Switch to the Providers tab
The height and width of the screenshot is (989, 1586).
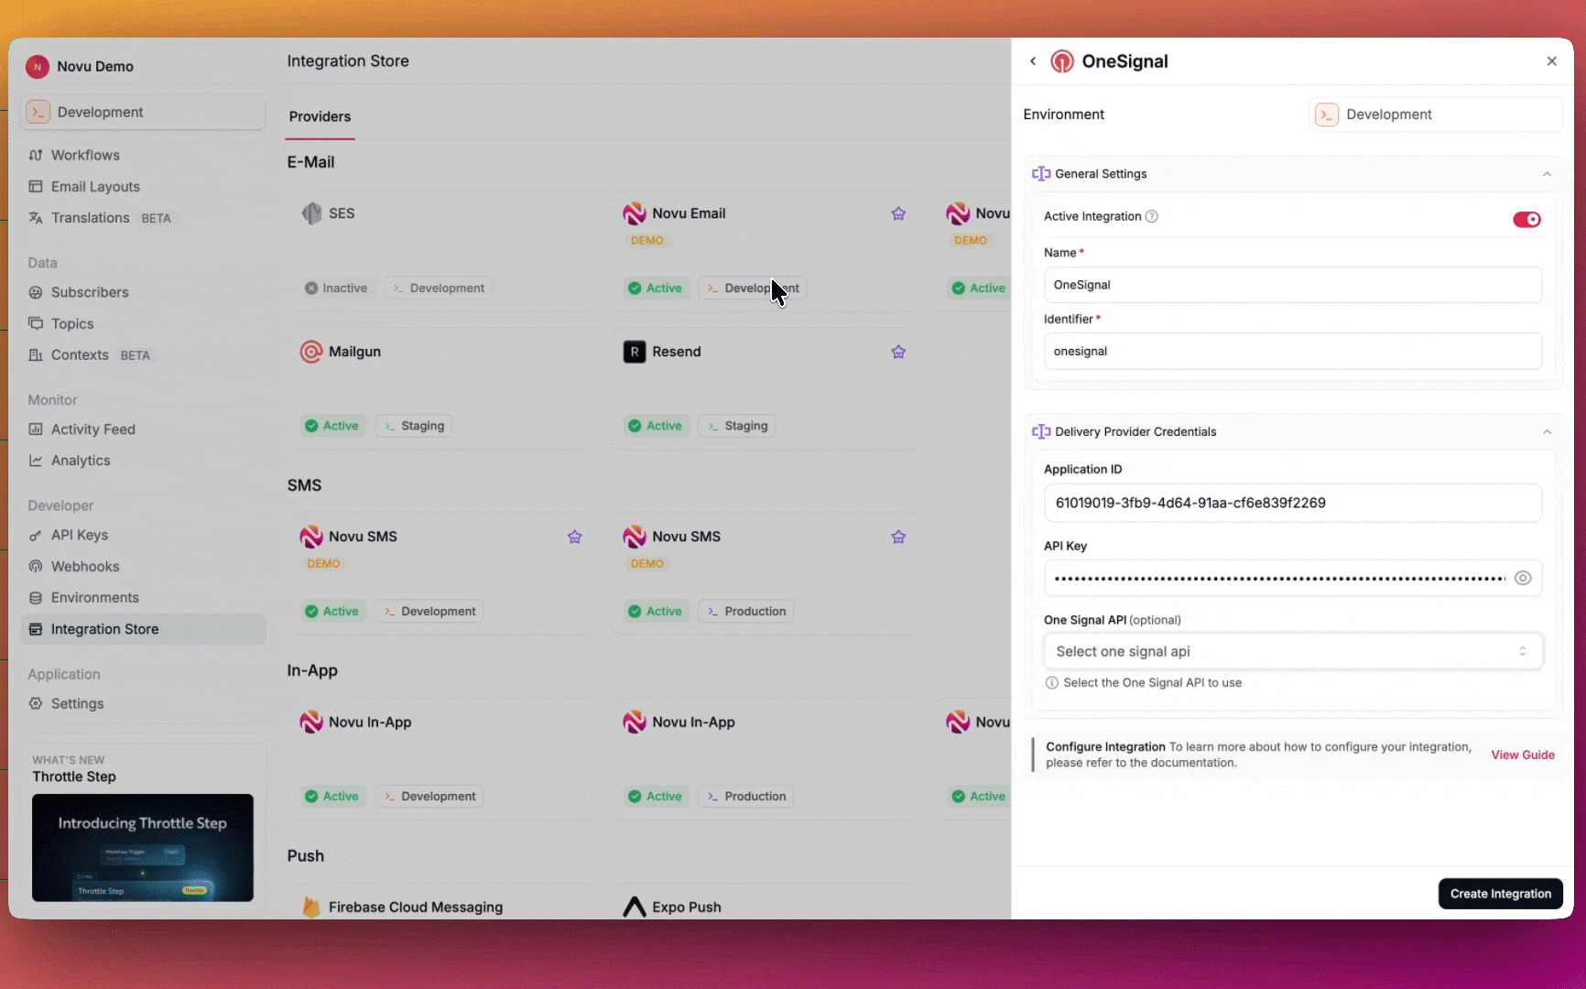tap(319, 116)
